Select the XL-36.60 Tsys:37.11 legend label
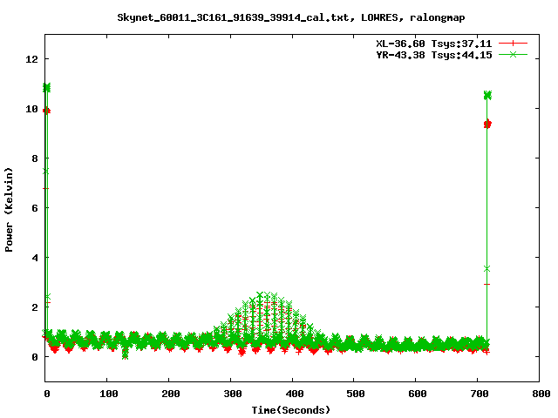 click(434, 44)
